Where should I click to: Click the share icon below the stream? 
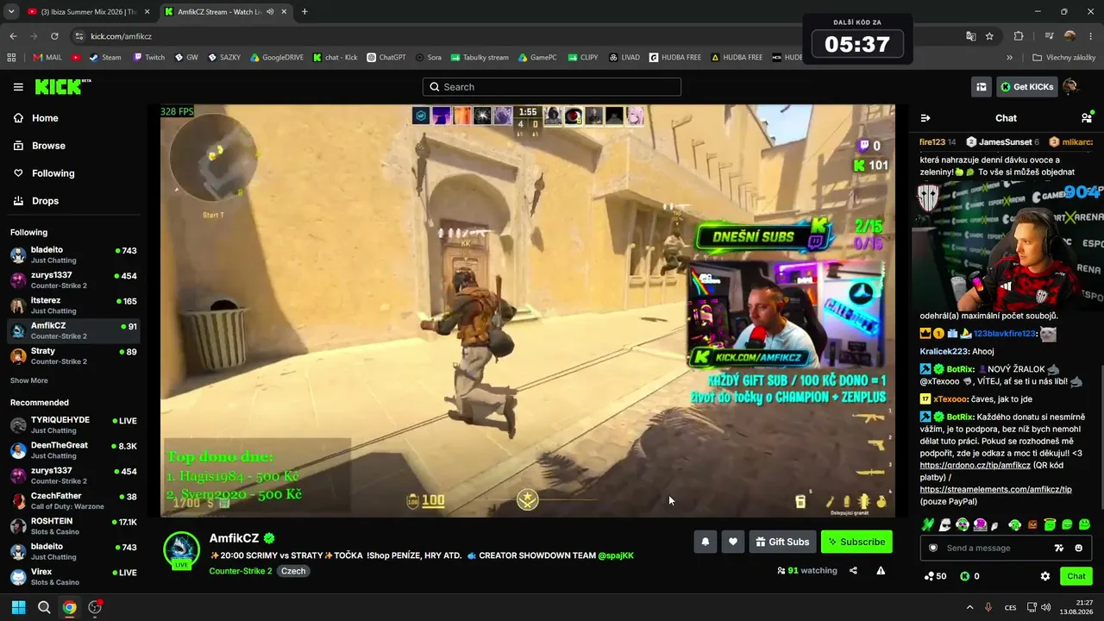coord(853,570)
